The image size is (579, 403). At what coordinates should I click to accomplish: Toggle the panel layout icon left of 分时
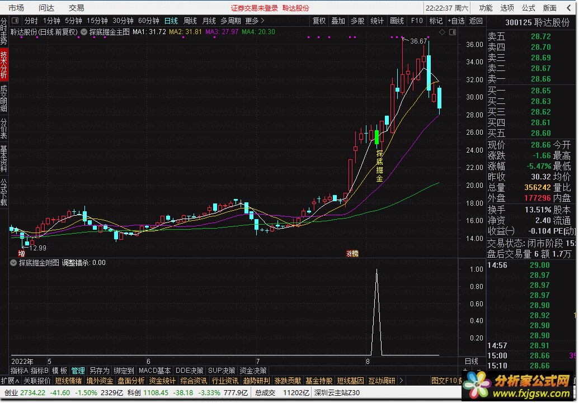[15, 21]
